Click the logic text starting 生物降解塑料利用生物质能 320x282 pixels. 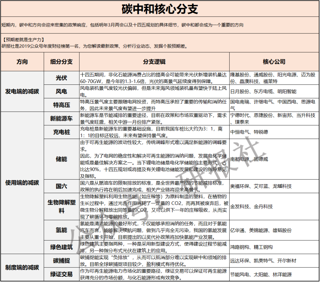click(154, 206)
